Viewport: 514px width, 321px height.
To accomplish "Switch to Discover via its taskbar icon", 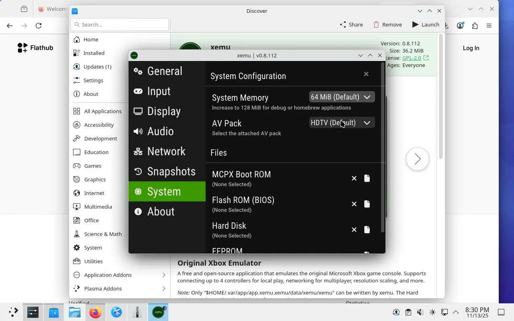I will point(54,312).
